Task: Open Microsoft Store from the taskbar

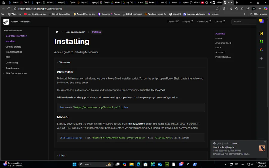Action: [x=146, y=164]
